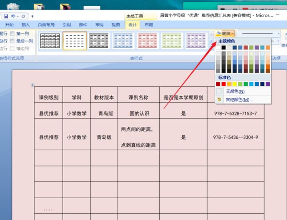Viewport: 287px width, 220px height.
Task: Select the 设计 table tools tab
Action: click(132, 25)
